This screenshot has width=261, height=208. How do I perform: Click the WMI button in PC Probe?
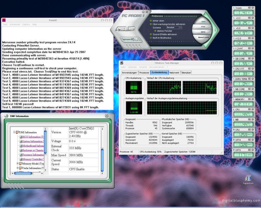(x=203, y=32)
